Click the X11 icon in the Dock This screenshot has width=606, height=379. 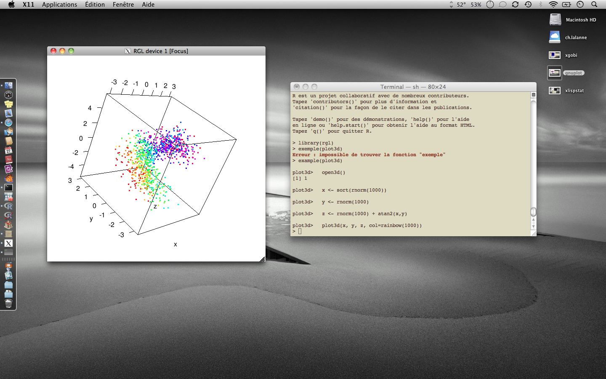point(8,243)
